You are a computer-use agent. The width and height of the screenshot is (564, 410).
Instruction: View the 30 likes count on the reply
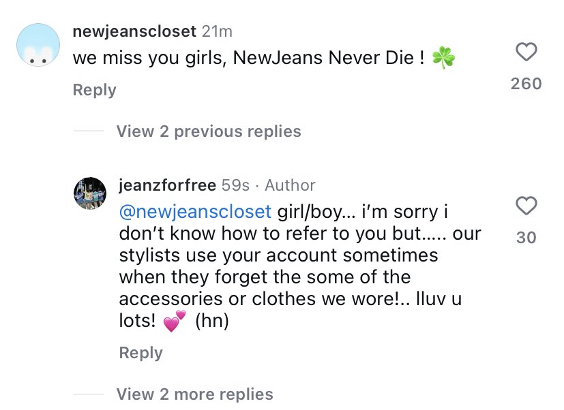[526, 237]
